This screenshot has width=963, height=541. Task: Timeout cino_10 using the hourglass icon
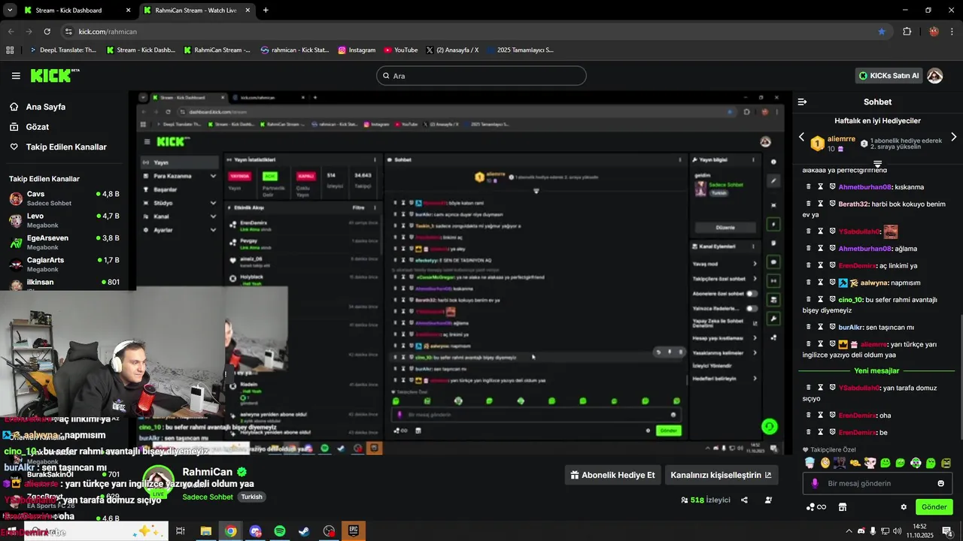[x=821, y=299]
